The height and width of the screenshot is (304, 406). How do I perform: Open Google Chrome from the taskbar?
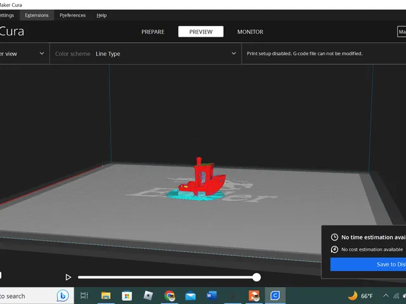click(x=169, y=296)
